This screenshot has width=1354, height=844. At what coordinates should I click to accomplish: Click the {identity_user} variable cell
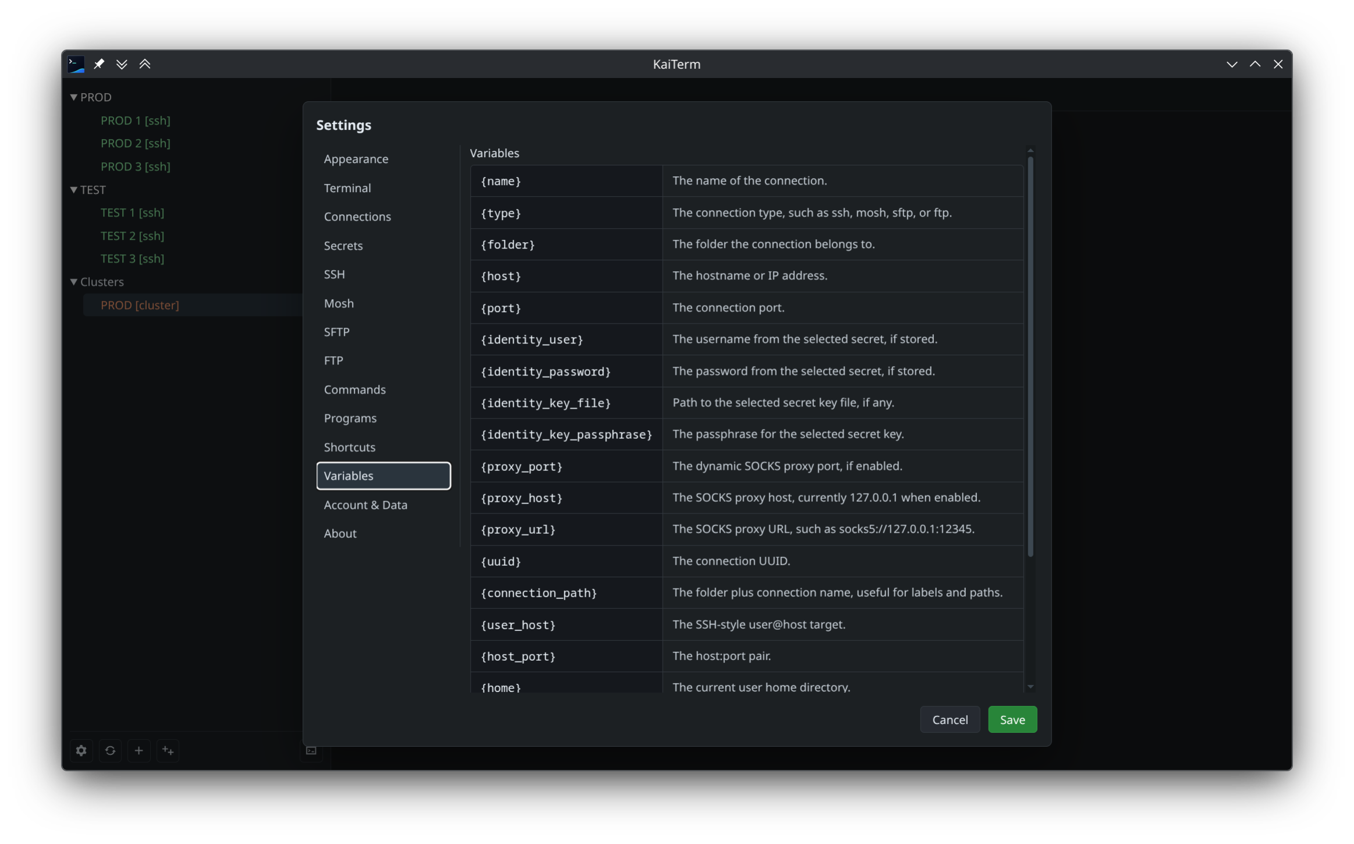tap(566, 339)
